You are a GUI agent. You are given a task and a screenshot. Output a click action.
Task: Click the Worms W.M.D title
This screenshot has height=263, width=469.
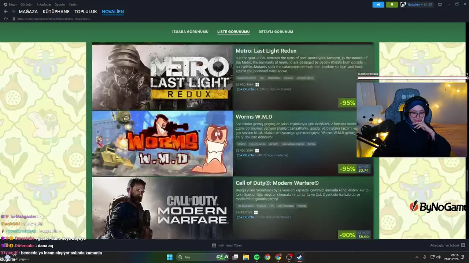(254, 117)
